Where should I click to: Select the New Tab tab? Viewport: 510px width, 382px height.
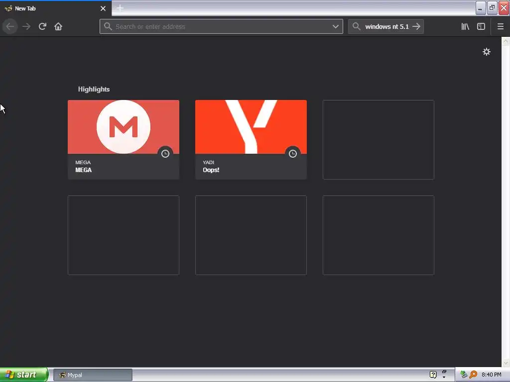tap(55, 8)
